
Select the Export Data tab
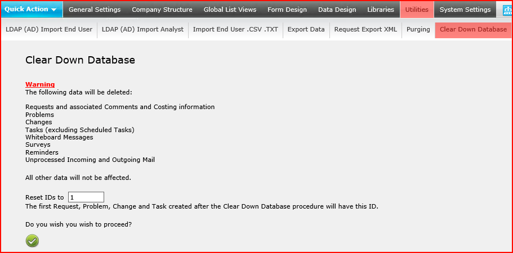coord(306,29)
